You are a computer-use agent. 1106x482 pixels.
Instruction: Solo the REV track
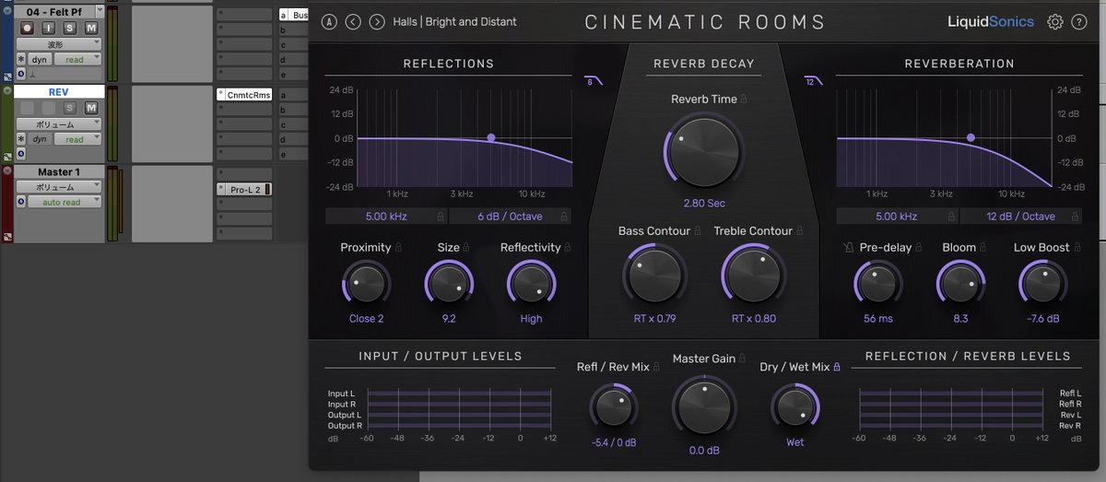tap(70, 108)
